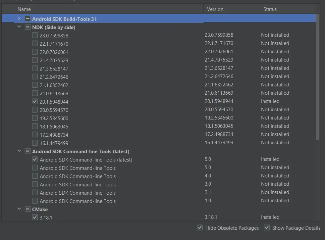Viewport: 325px width, 240px height.
Task: Check Command-line Tools version 4.0
Action: click(x=35, y=176)
